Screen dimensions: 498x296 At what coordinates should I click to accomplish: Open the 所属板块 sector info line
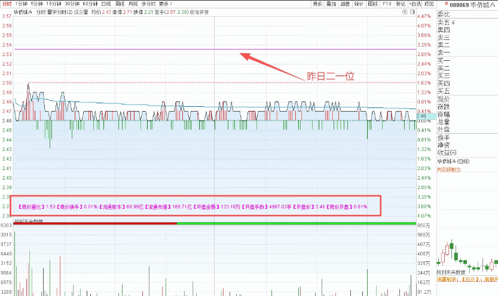click(x=467, y=279)
